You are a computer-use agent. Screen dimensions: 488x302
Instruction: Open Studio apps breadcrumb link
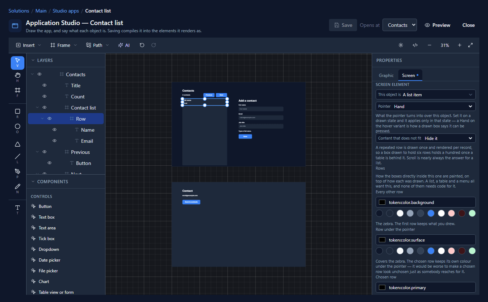click(66, 11)
